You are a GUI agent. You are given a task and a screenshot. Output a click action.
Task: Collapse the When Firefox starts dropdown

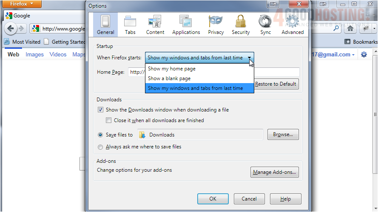(x=250, y=58)
